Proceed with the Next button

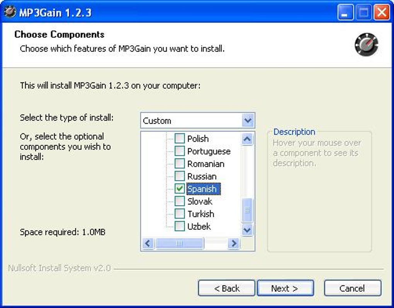285,288
